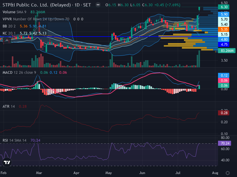Screen dimensions: 237x177
Task: Click the Jun label on time axis
Action: click(x=142, y=173)
